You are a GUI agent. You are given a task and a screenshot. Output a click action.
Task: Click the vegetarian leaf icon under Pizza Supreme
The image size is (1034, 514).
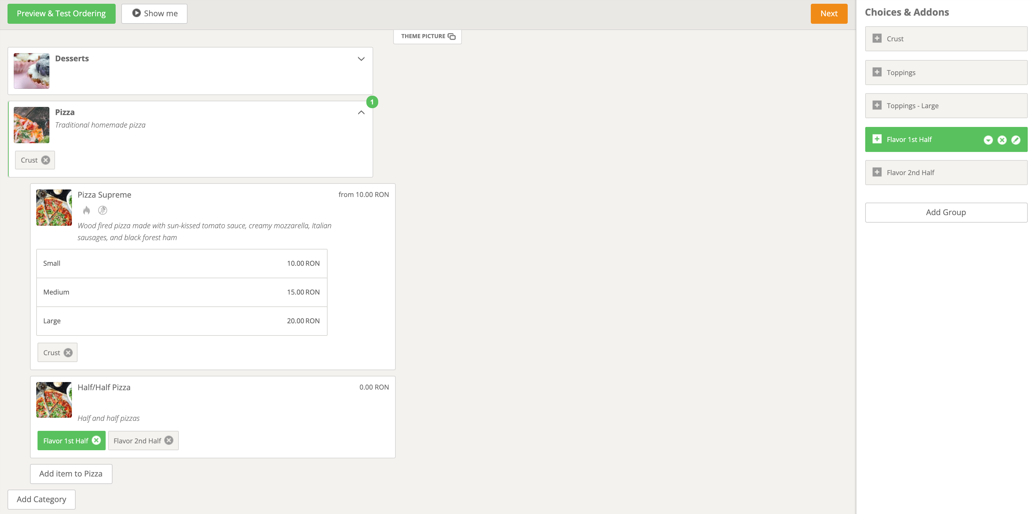tap(103, 210)
